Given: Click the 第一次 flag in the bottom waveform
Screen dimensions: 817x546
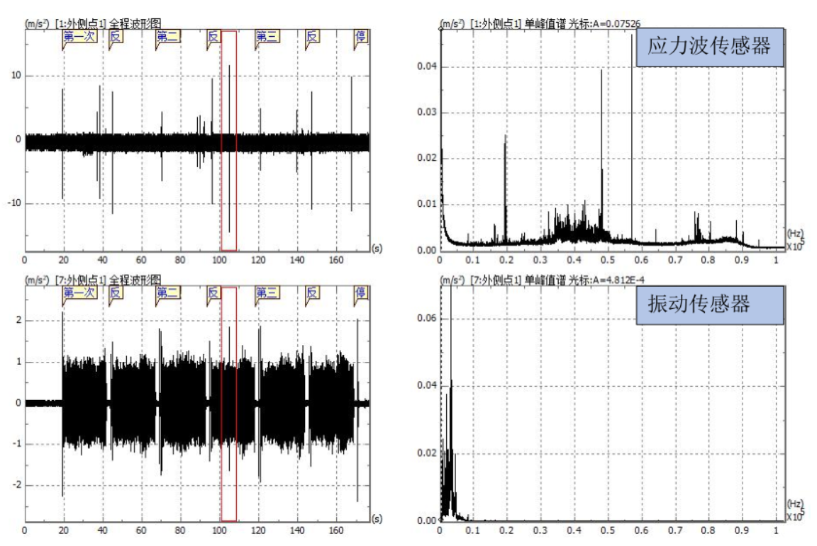Looking at the screenshot, I should [79, 294].
